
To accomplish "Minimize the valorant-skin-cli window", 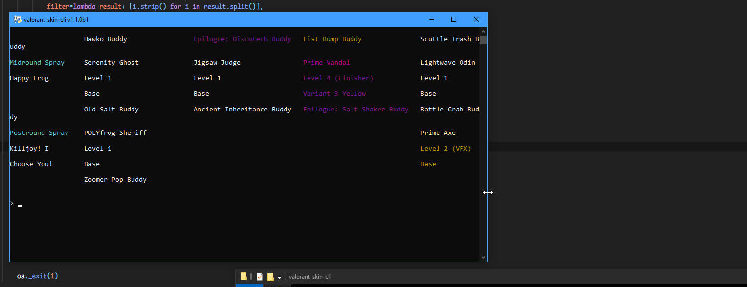I will click(x=432, y=20).
